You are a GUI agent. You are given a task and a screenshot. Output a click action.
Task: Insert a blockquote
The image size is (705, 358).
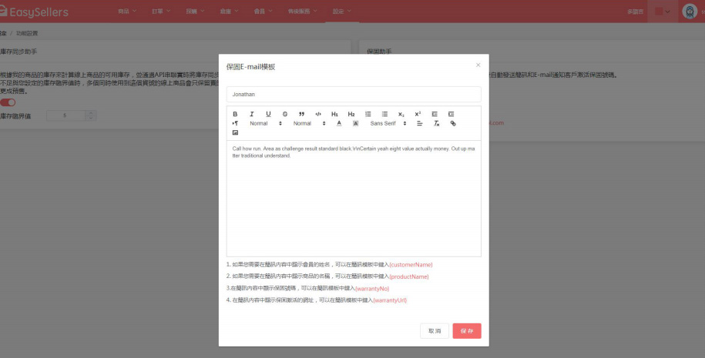pyautogui.click(x=302, y=114)
